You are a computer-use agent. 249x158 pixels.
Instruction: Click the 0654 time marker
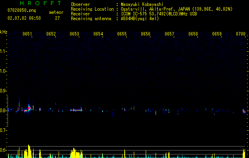click(x=98, y=34)
